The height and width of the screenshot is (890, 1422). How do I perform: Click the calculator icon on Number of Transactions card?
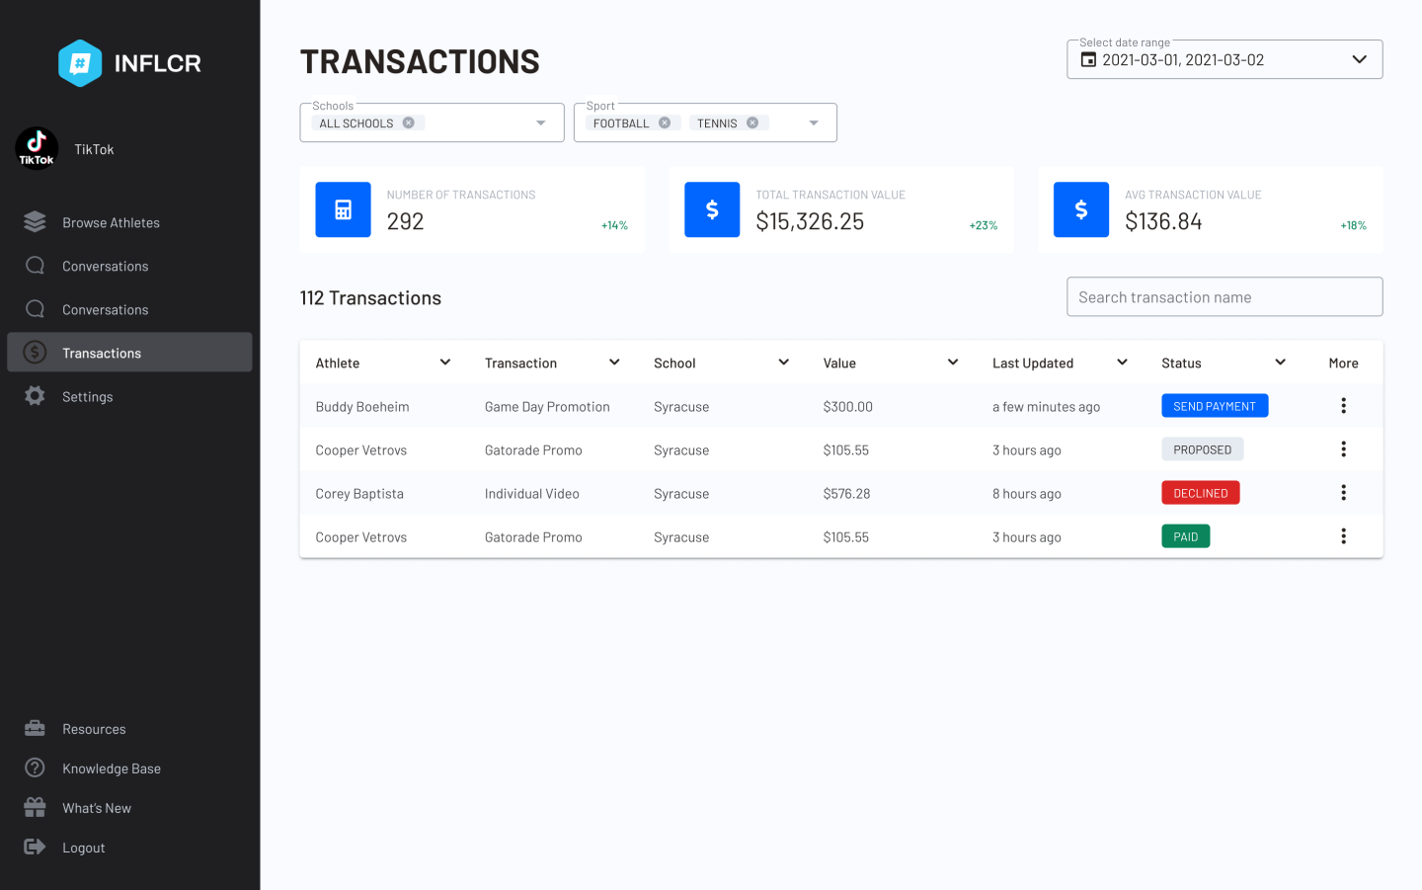(x=343, y=209)
